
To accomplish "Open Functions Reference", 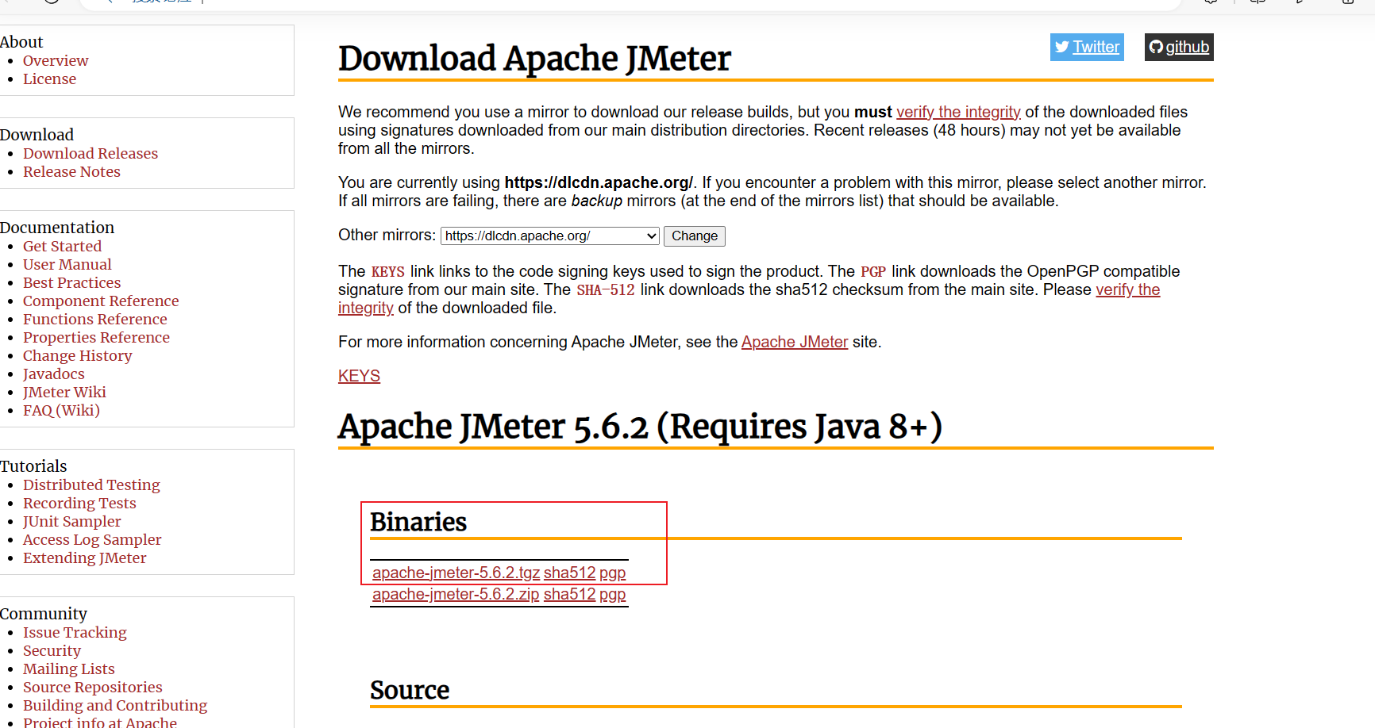I will 95,320.
